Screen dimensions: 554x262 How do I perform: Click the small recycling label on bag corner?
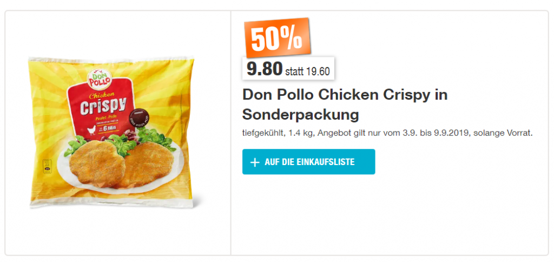pos(47,166)
